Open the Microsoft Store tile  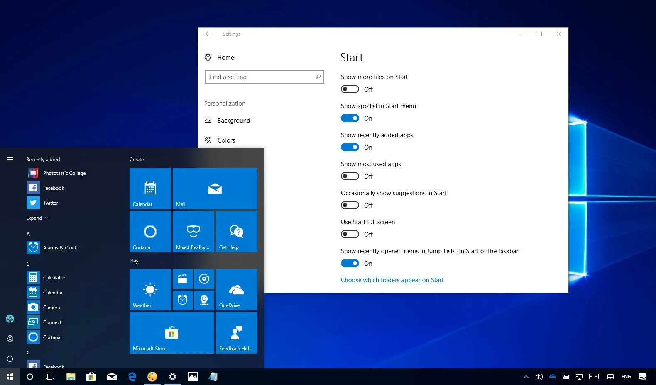tap(172, 333)
